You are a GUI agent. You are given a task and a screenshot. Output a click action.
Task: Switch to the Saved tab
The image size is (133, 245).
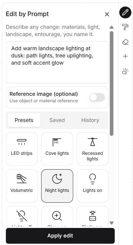click(57, 120)
